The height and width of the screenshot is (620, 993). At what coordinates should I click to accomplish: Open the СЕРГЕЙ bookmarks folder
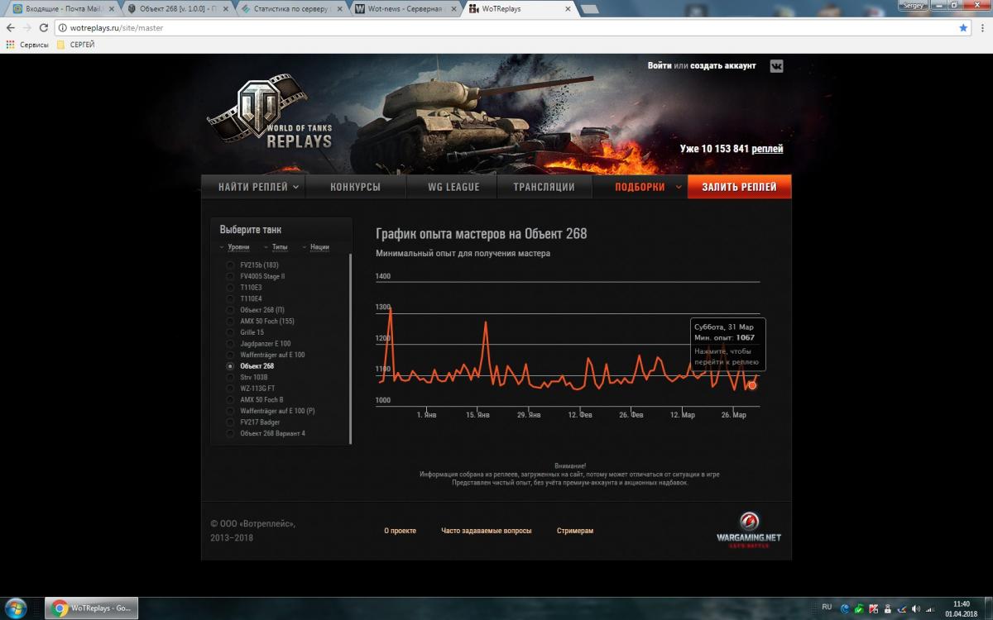pyautogui.click(x=75, y=45)
